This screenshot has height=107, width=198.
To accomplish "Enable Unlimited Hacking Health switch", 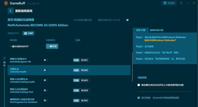I will click(x=46, y=80).
